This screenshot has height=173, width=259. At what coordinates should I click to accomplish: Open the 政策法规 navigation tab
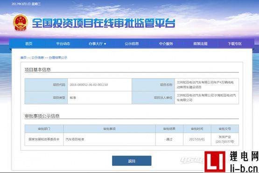click(200, 43)
